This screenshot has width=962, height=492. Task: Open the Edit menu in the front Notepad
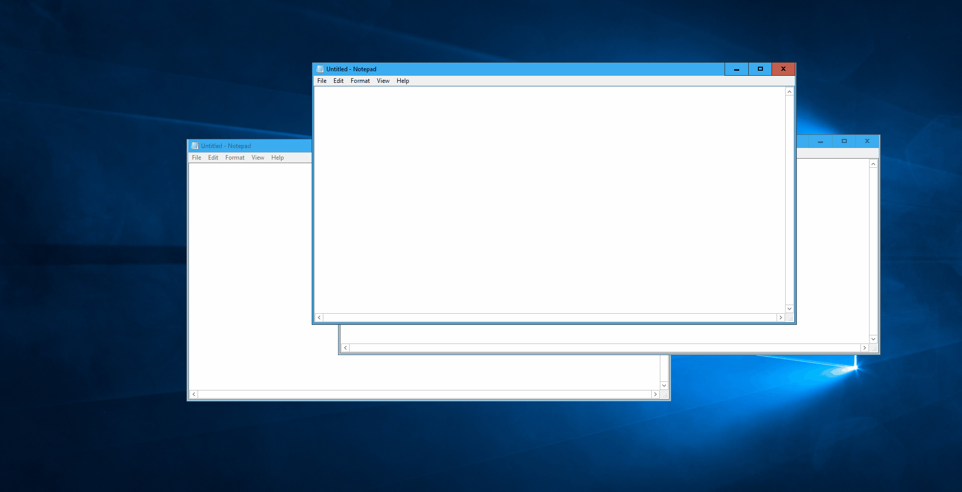[338, 80]
